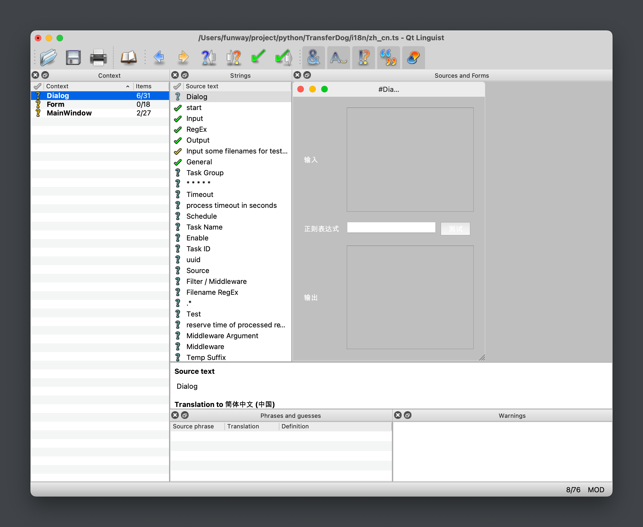The image size is (643, 527).
Task: Select the Form context row
Action: 56,104
